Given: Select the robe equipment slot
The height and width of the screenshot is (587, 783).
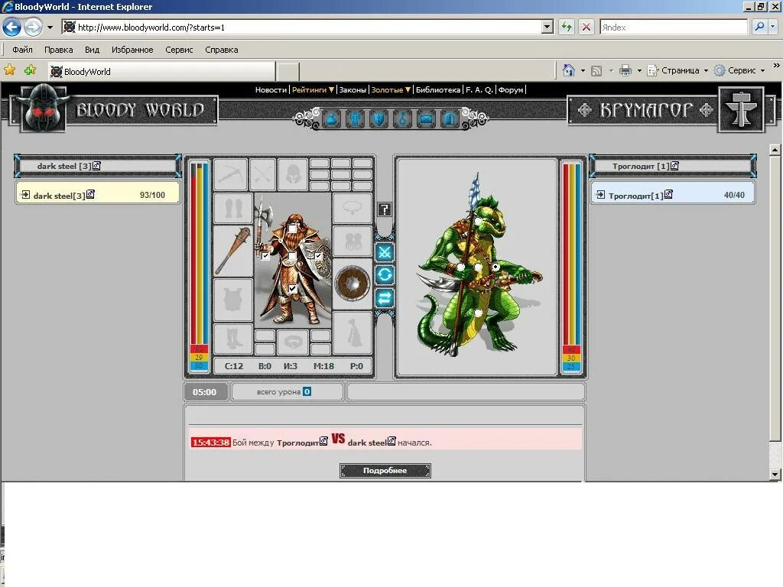Looking at the screenshot, I should coord(352,333).
